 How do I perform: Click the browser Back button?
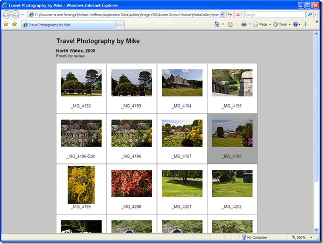6,15
